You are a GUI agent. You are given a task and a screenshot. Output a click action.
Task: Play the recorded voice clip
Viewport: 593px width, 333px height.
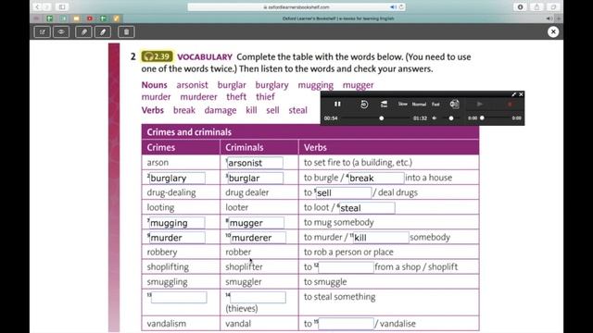(480, 105)
